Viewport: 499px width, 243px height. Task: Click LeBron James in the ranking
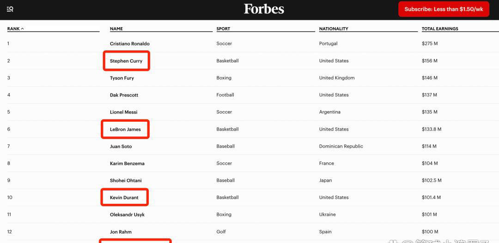coord(125,130)
